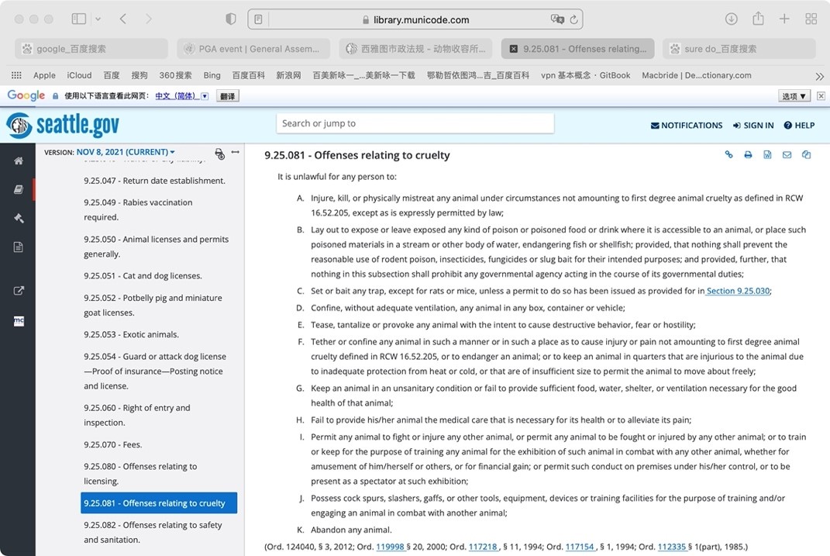830x556 pixels.
Task: Expand the table of contents panel width
Action: click(235, 153)
